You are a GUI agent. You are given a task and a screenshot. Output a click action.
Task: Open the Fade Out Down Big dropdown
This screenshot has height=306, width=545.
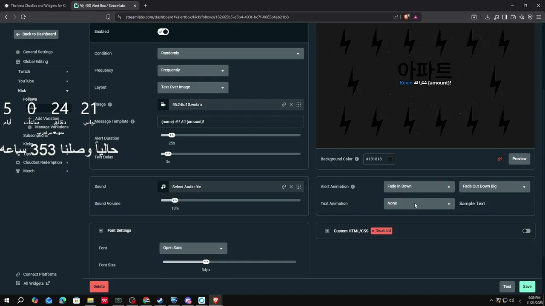[494, 187]
